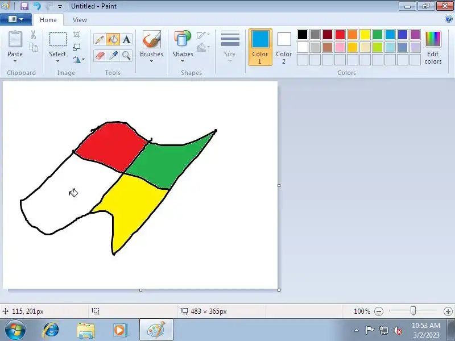Click the muted volume icon in tray
The height and width of the screenshot is (341, 455).
click(x=397, y=330)
